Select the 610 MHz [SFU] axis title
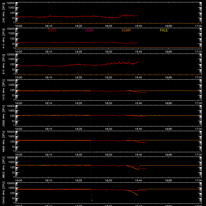Viewport: 206px width, 206px height. coord(3,64)
